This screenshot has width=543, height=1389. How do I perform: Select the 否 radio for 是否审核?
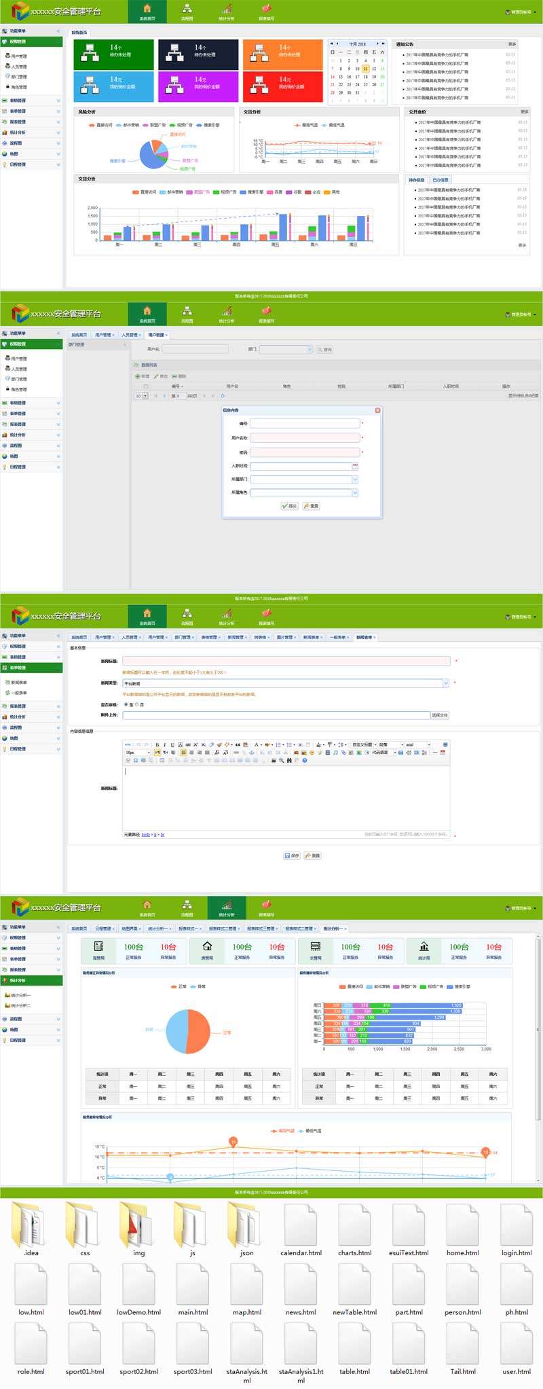(x=136, y=704)
